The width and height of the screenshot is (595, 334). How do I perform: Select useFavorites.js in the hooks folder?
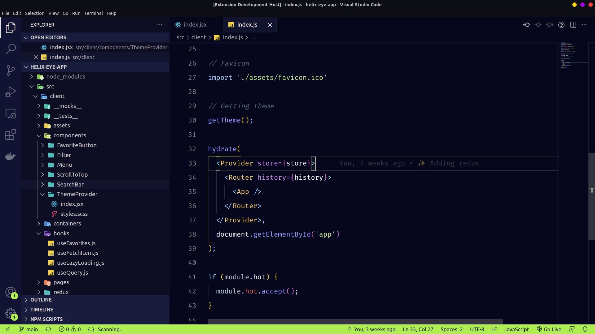click(x=76, y=243)
